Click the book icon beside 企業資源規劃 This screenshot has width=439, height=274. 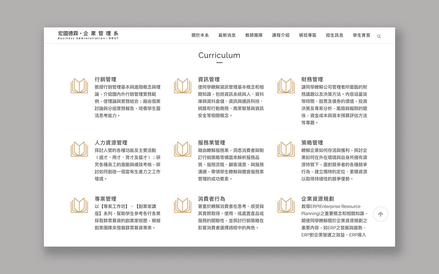point(286,205)
